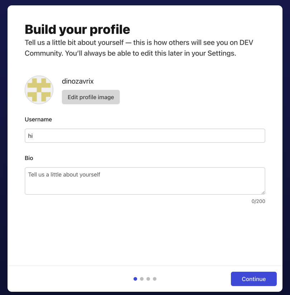The width and height of the screenshot is (290, 295).
Task: Select the first blue progress dot
Action: coord(135,279)
